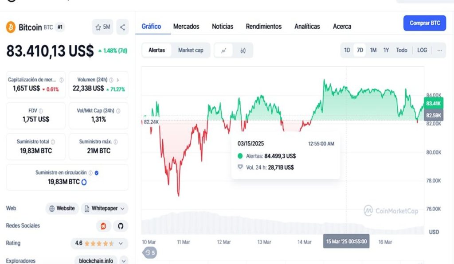Open the Reddit social link
Screen dimensions: 454x264
[104, 226]
